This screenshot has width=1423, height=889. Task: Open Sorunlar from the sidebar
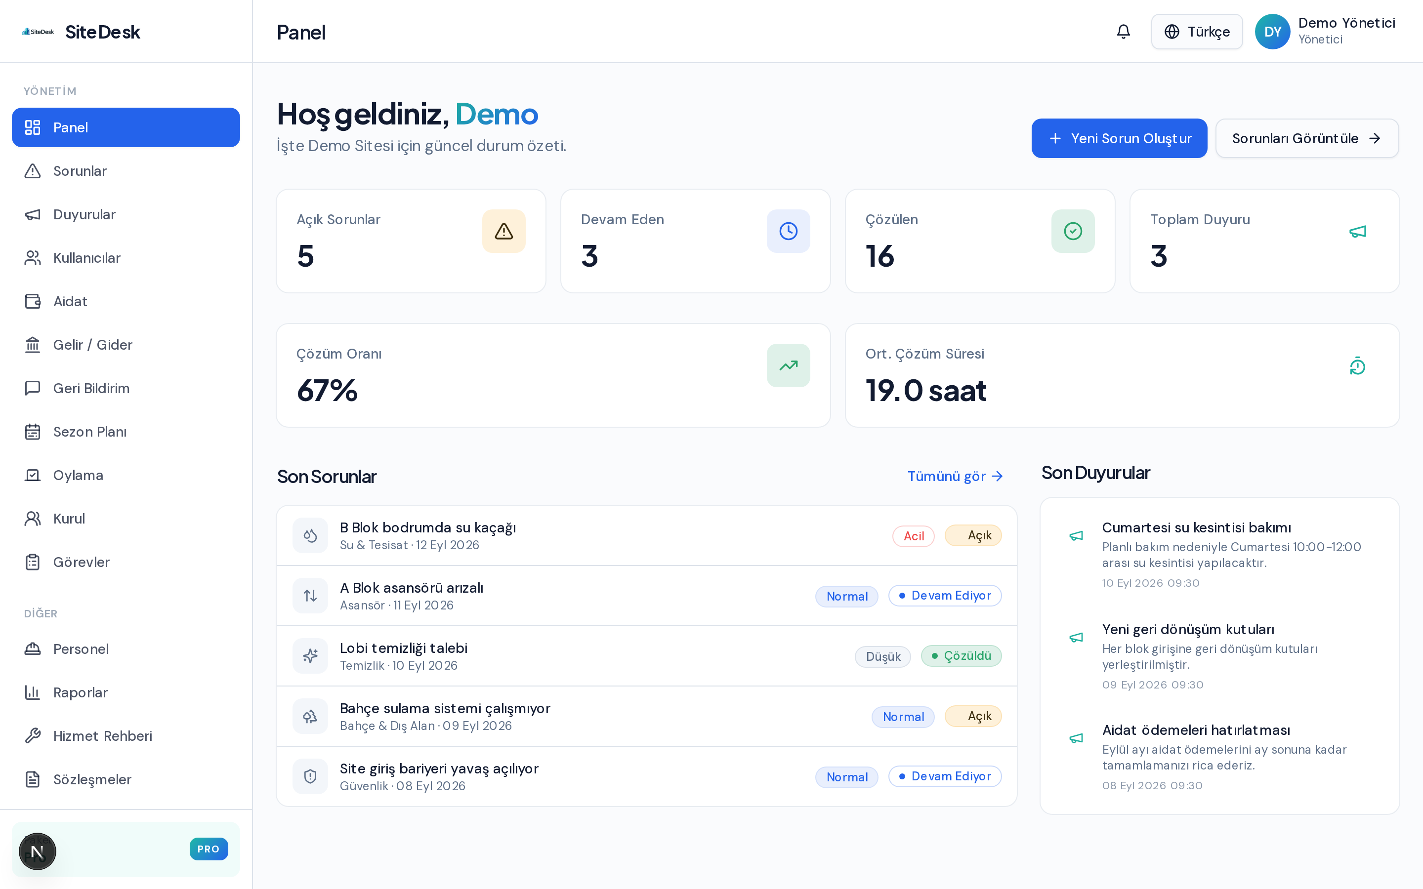tap(126, 171)
